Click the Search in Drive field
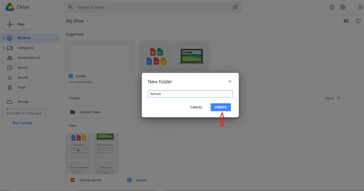 tap(153, 7)
